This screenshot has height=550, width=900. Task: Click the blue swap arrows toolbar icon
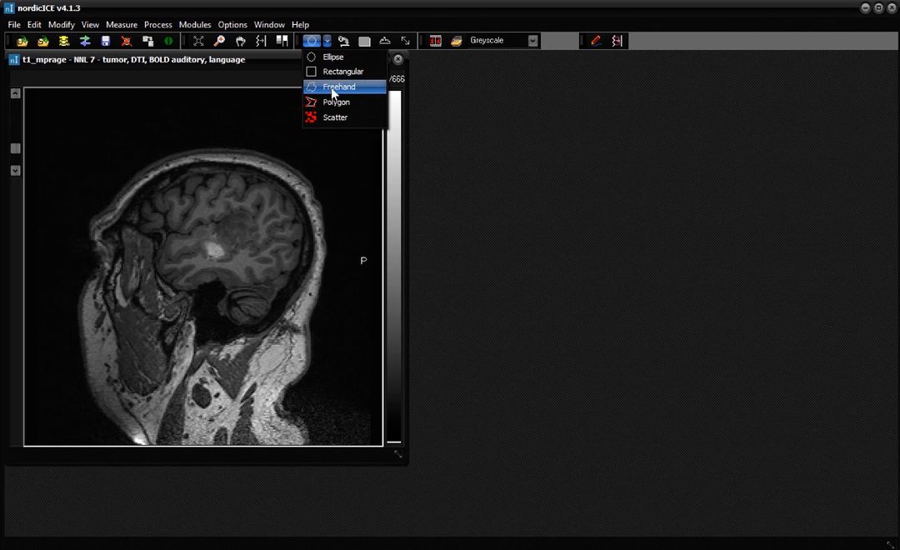[x=85, y=41]
